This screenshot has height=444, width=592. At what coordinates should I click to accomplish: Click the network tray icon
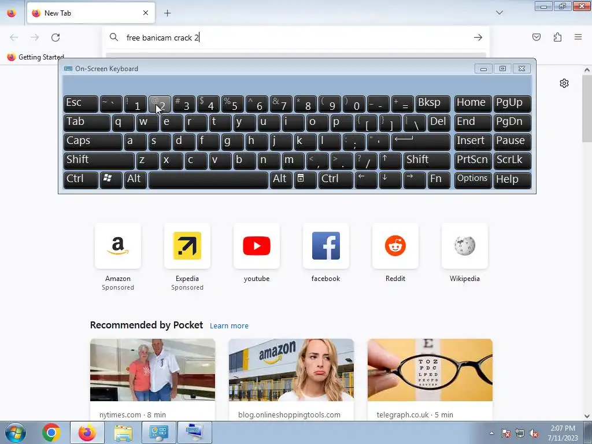pyautogui.click(x=520, y=433)
